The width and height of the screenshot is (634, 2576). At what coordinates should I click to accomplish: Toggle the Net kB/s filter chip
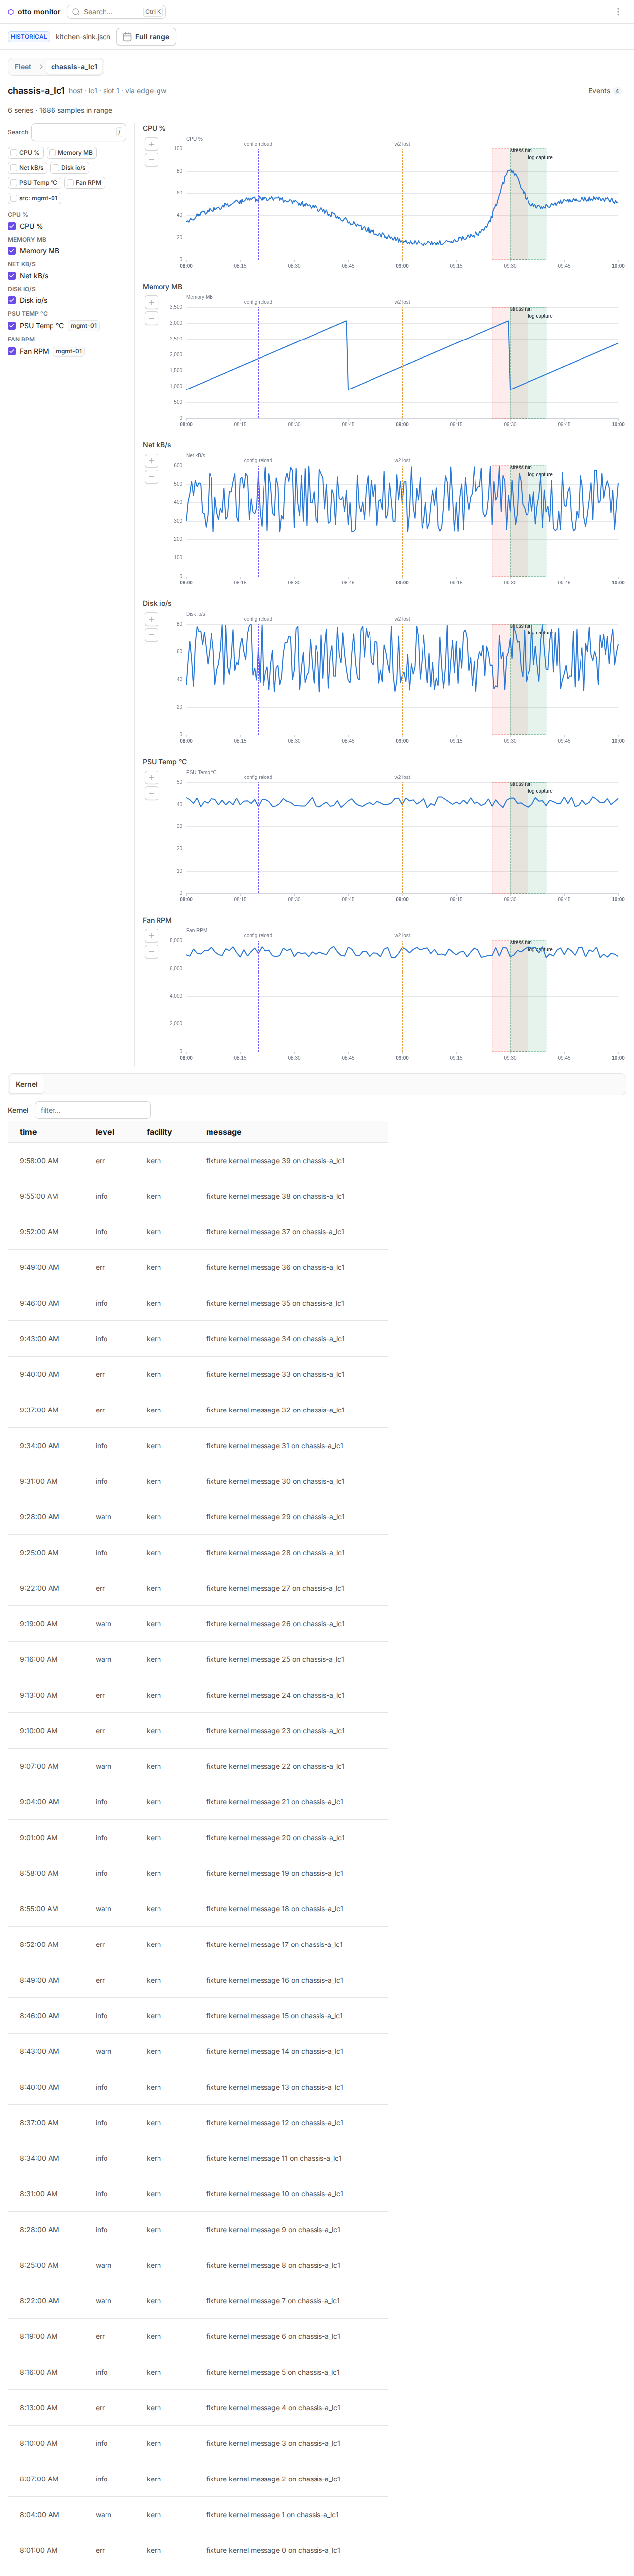click(28, 168)
